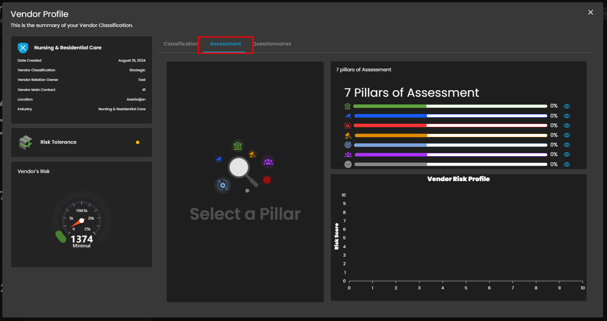Image resolution: width=607 pixels, height=321 pixels.
Task: Click the green bank icon beside the progress bar
Action: [x=348, y=106]
